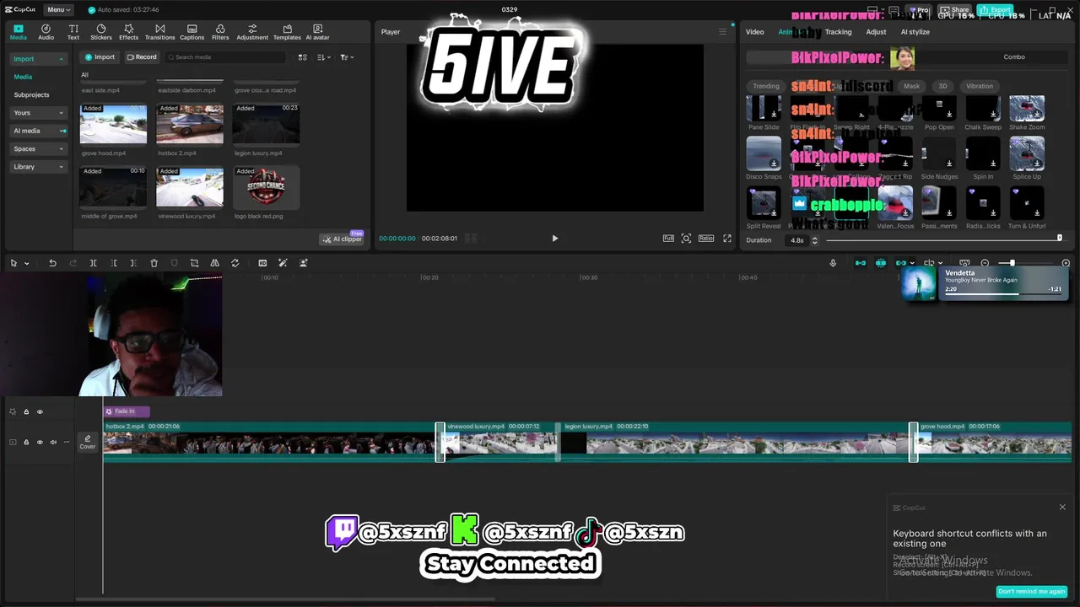Viewport: 1080px width, 607px height.
Task: Select the Shake Zoom animation thumbnail
Action: (x=1027, y=109)
